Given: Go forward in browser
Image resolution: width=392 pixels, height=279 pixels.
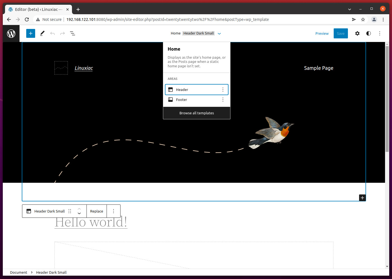Looking at the screenshot, I should point(18,19).
